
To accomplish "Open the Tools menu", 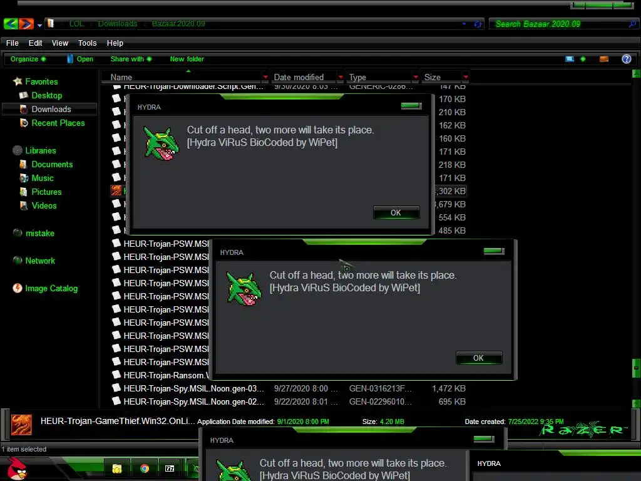I will coord(87,43).
